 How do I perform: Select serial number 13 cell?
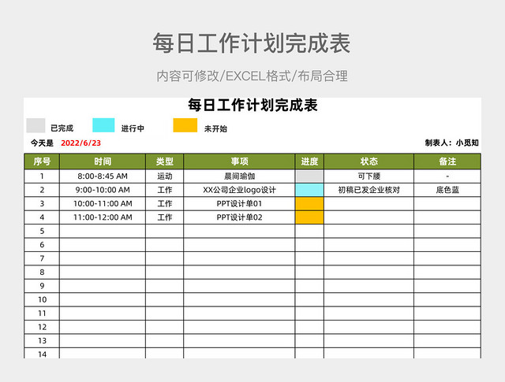[x=42, y=341]
